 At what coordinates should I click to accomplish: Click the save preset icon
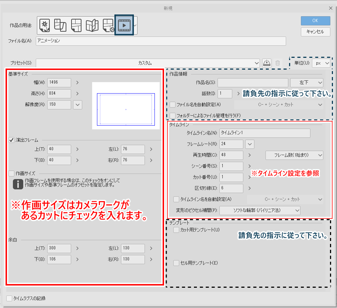coord(267,63)
